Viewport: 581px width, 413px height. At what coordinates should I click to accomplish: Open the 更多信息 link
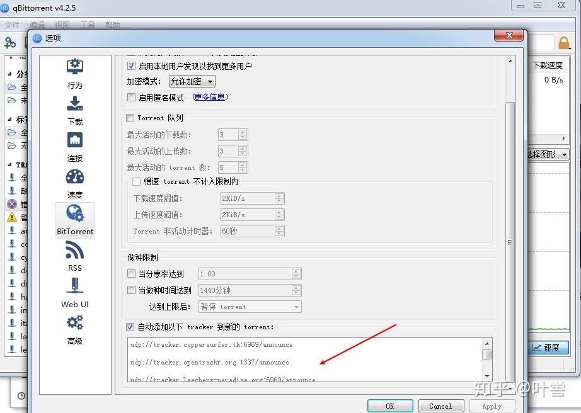[x=210, y=97]
